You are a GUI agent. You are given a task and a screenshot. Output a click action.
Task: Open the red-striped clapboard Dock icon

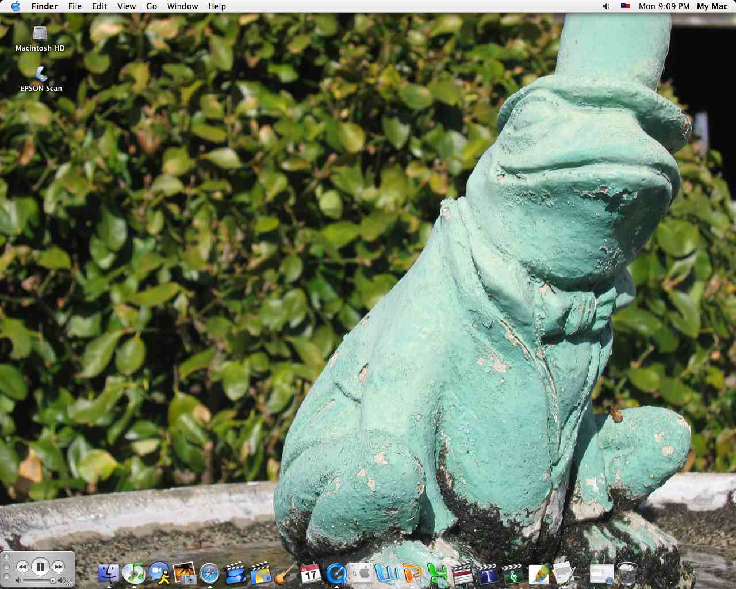463,573
